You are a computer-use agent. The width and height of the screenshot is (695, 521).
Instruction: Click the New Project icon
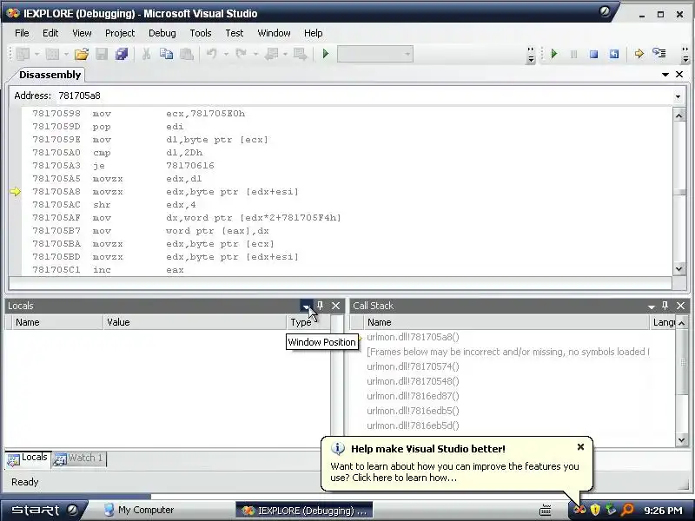pyautogui.click(x=23, y=54)
